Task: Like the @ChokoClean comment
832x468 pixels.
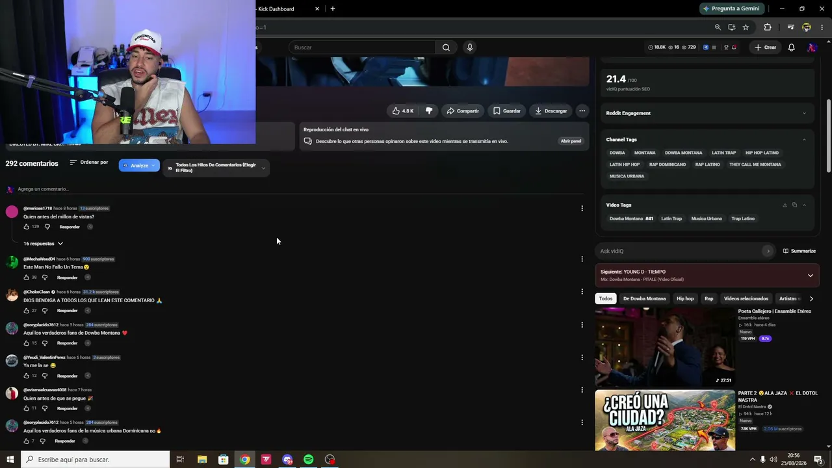Action: [27, 311]
